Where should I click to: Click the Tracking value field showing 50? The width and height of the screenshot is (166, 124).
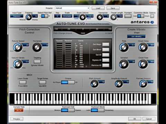[x=35, y=16]
